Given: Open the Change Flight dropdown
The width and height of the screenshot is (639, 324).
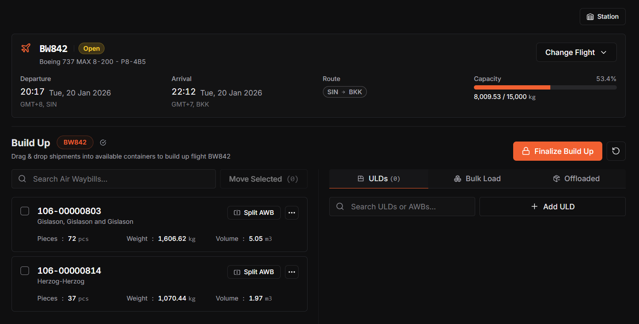Looking at the screenshot, I should 576,52.
